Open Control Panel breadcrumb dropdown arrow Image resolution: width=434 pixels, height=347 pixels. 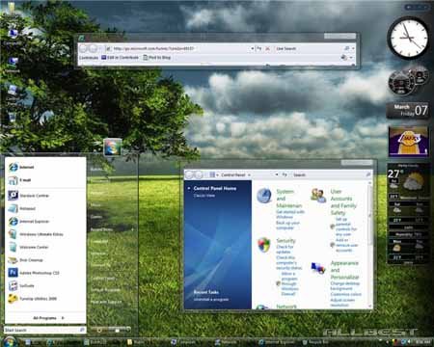[249, 175]
